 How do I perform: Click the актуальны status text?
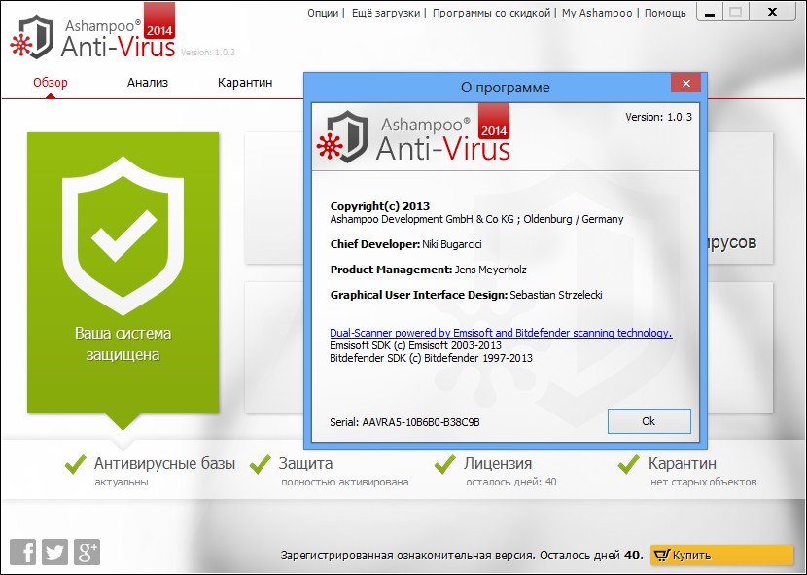click(122, 483)
